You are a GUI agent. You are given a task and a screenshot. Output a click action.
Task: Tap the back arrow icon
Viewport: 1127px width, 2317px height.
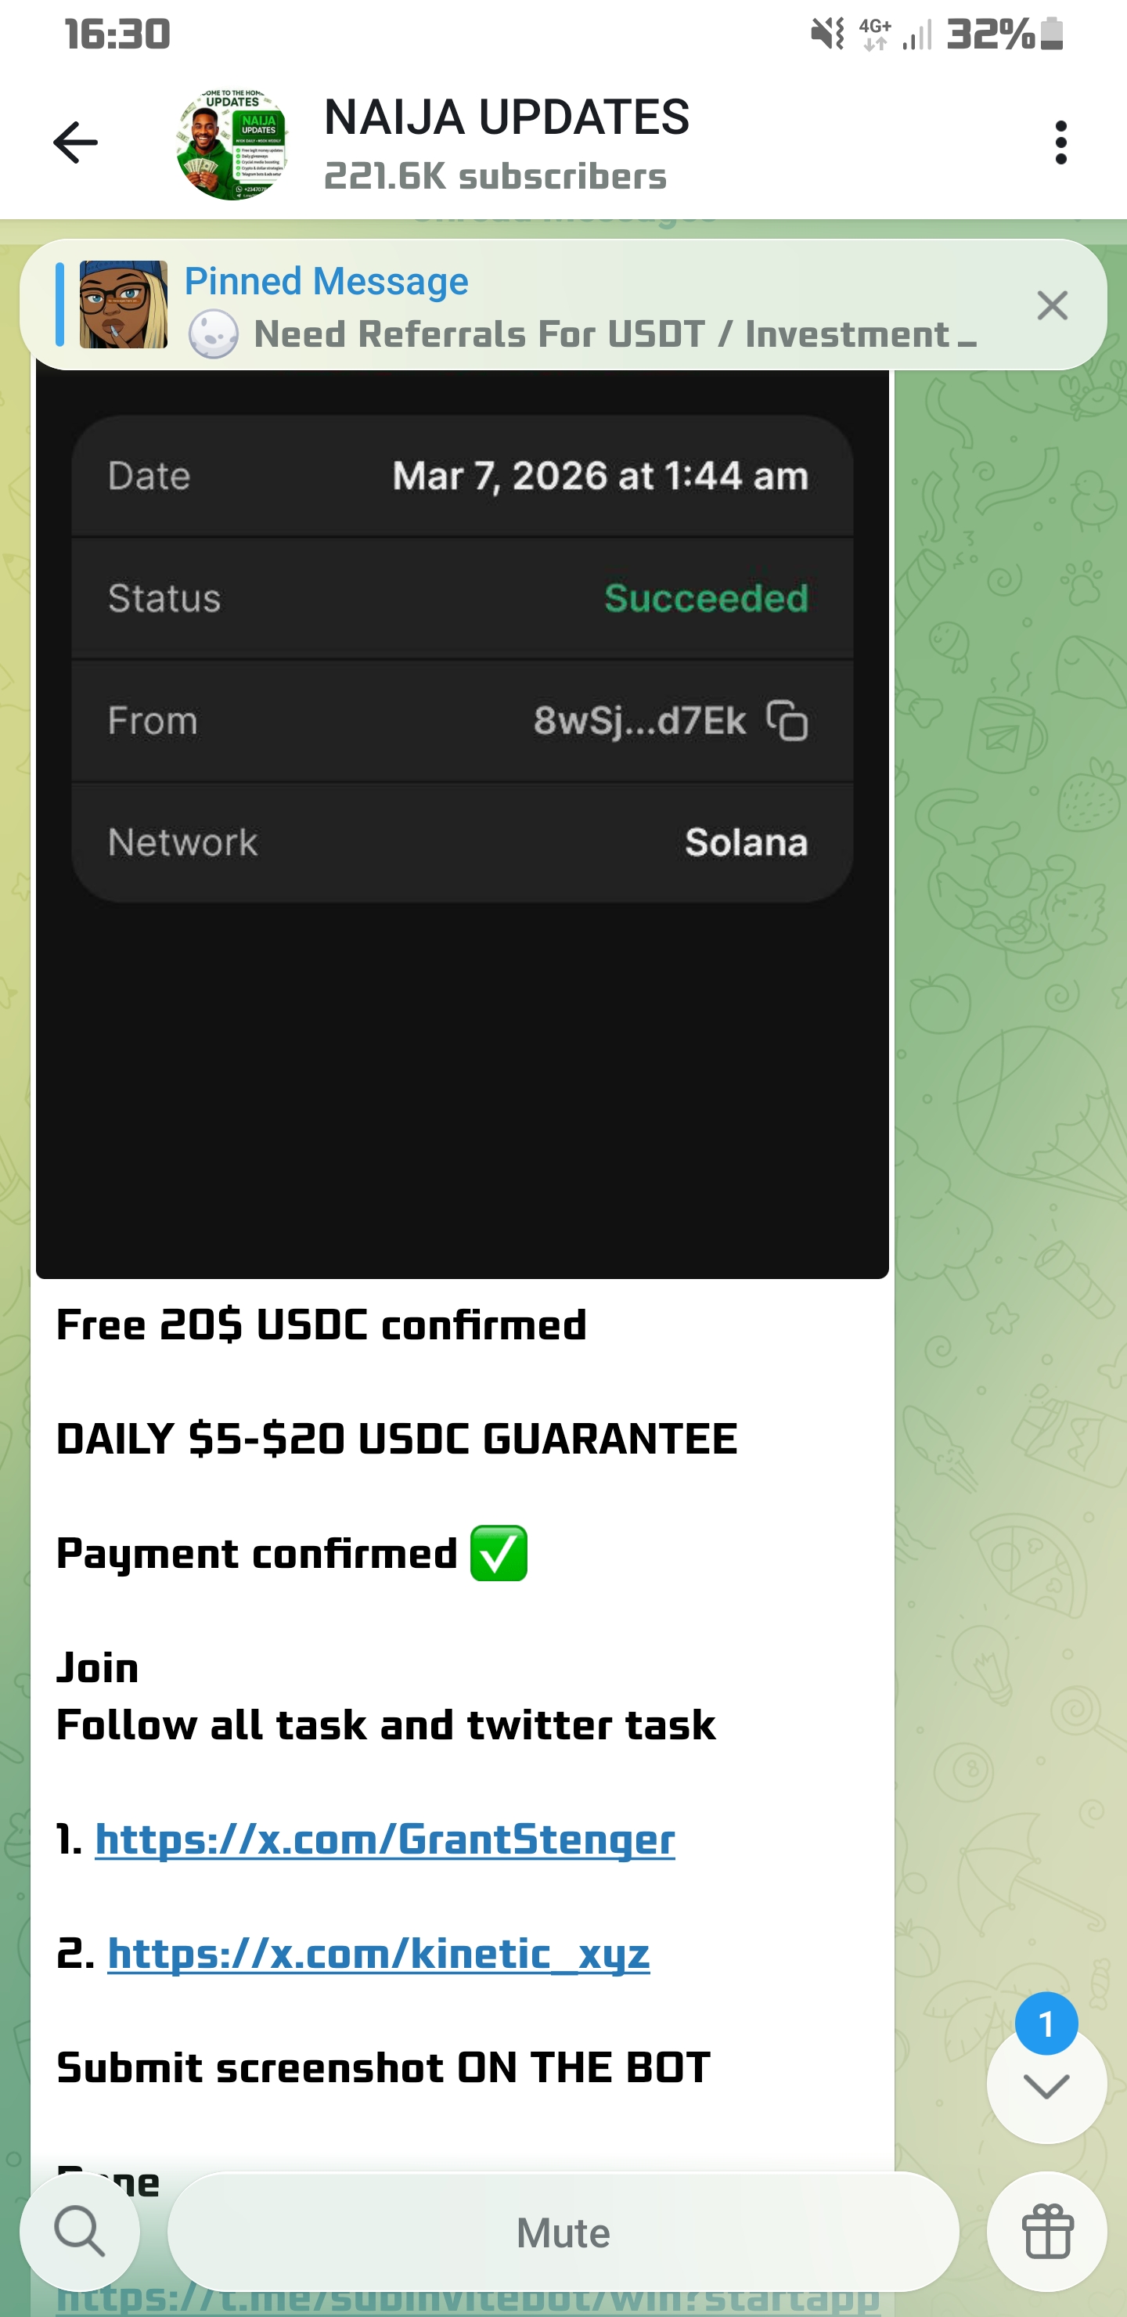(74, 143)
